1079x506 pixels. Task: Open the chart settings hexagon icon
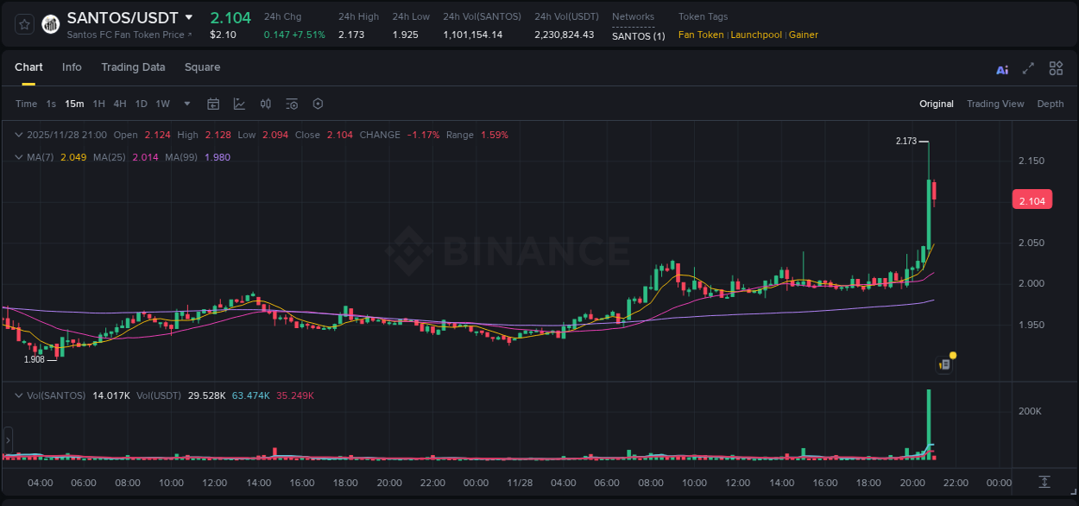pyautogui.click(x=318, y=104)
